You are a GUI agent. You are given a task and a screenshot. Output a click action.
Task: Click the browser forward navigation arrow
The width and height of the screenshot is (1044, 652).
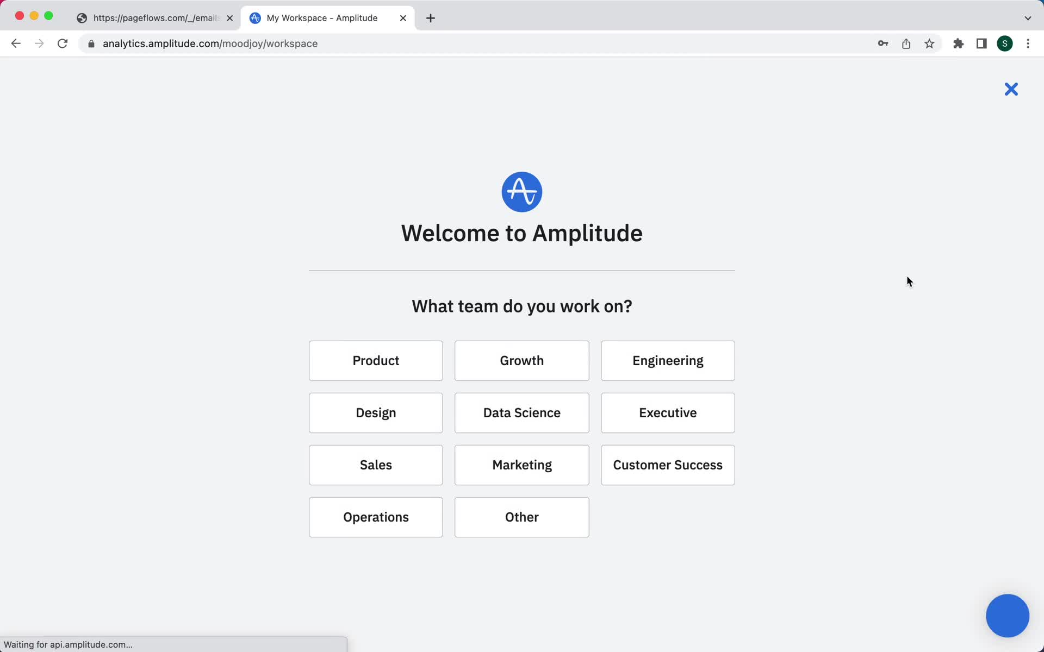click(39, 43)
